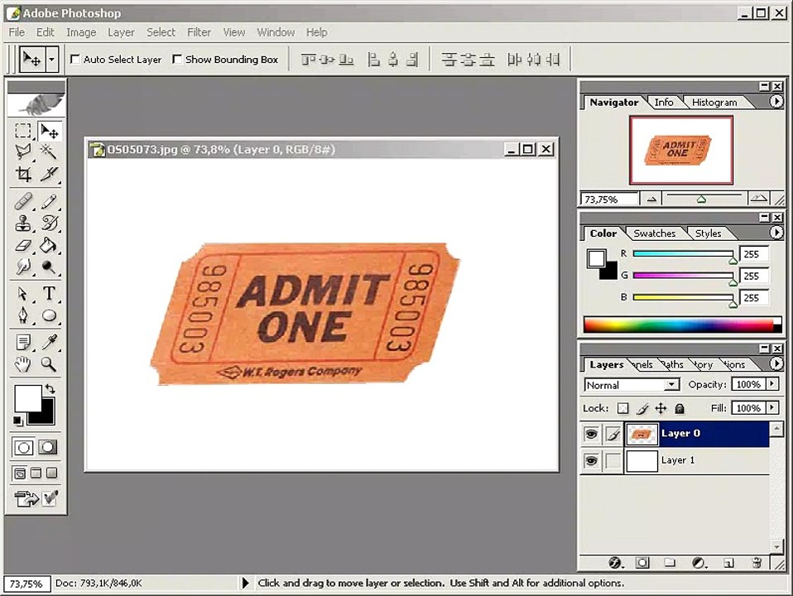Image resolution: width=793 pixels, height=596 pixels.
Task: Select the Ellipse shape tool
Action: 49,315
